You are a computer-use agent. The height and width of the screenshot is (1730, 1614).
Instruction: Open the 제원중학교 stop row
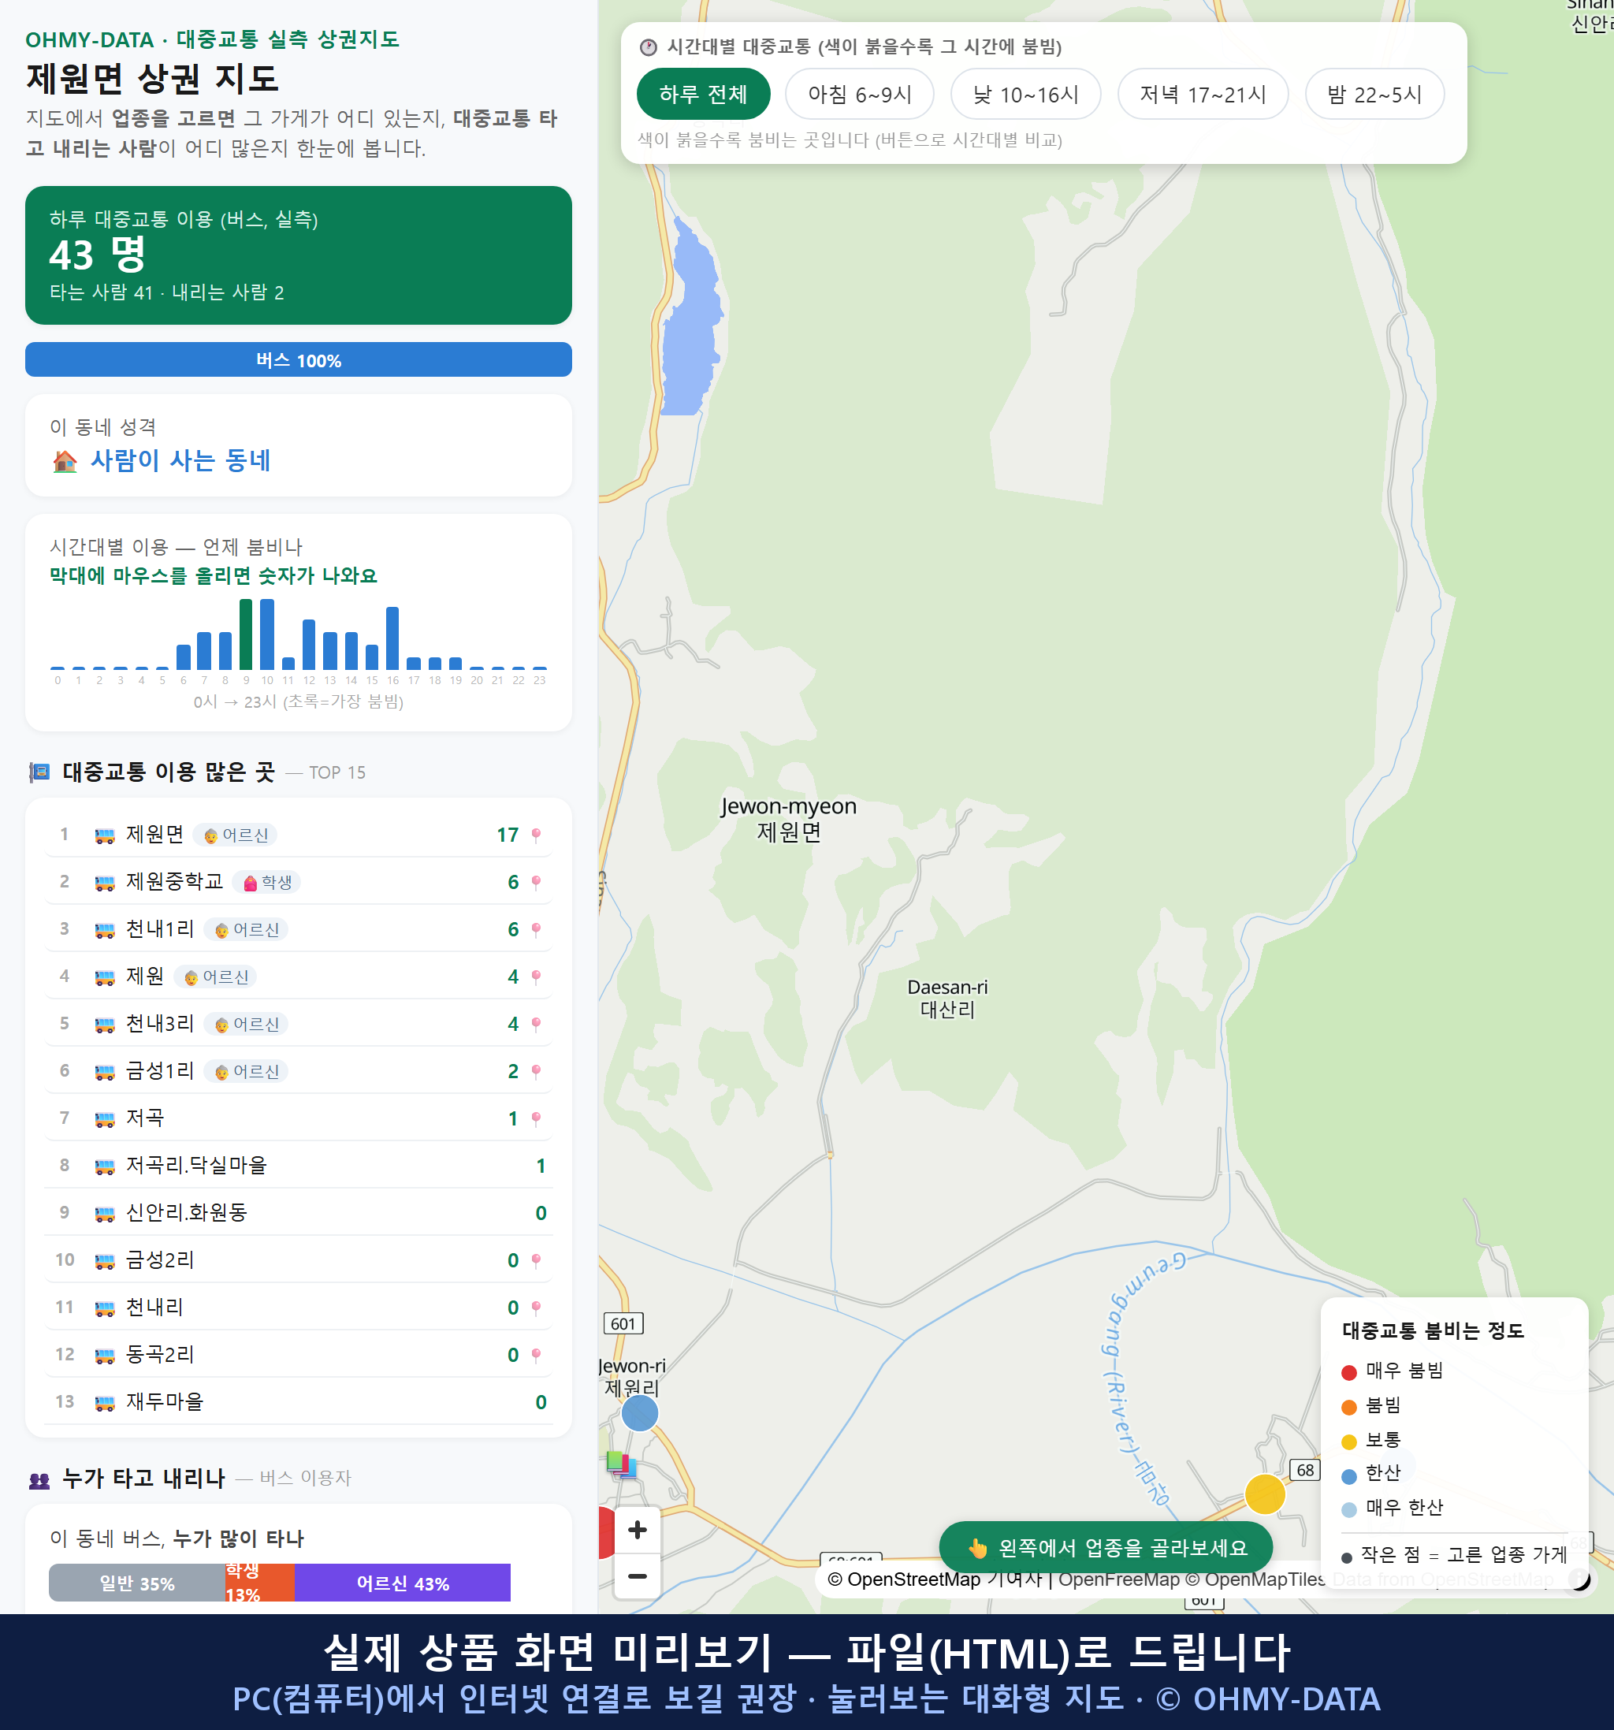tap(299, 881)
